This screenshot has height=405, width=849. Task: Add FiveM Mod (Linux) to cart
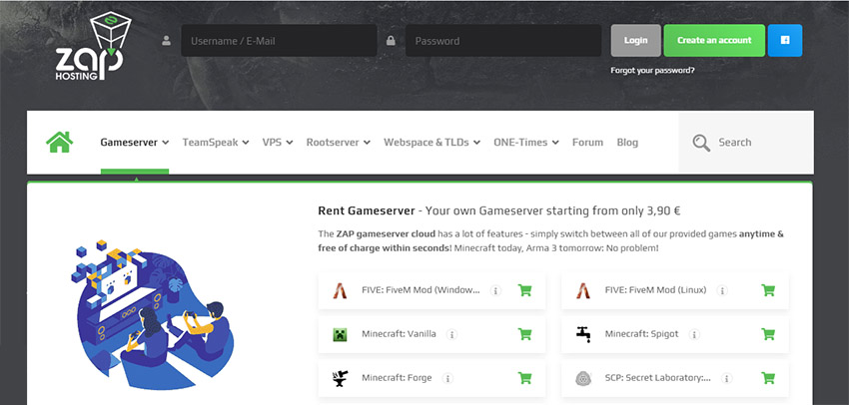[768, 290]
